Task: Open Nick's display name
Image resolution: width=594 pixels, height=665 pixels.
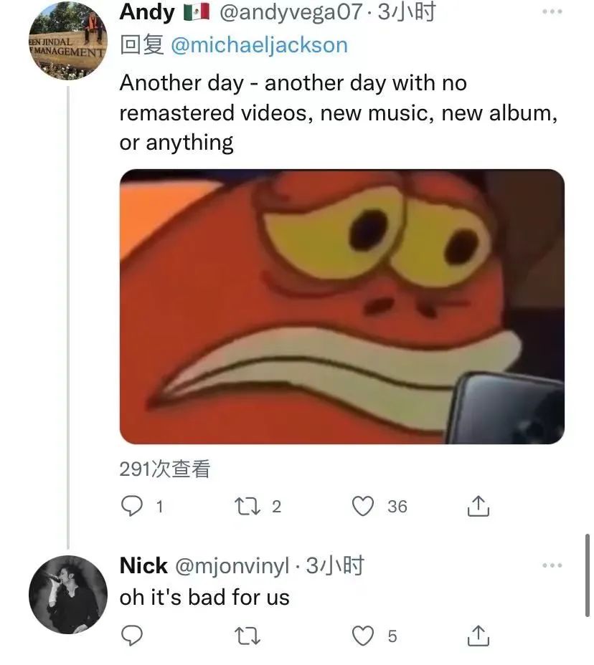Action: 143,566
